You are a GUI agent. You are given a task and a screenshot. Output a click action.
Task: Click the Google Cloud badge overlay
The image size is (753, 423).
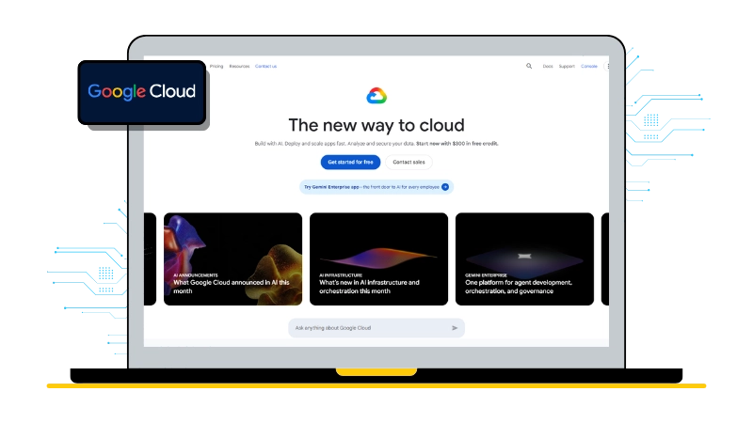point(142,92)
